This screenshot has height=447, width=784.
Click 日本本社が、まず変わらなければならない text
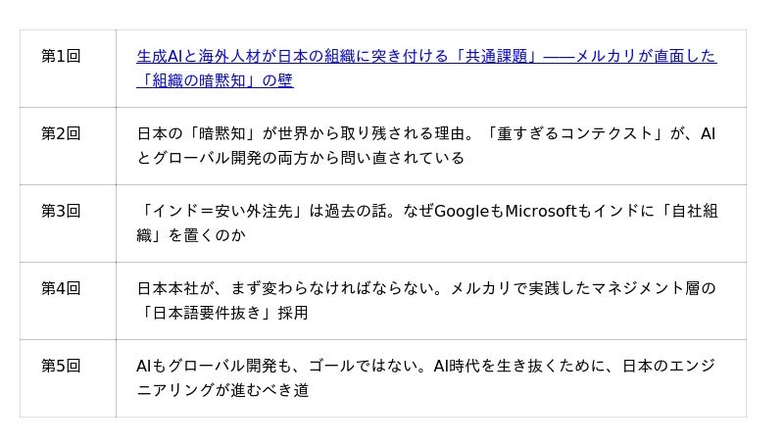point(285,288)
